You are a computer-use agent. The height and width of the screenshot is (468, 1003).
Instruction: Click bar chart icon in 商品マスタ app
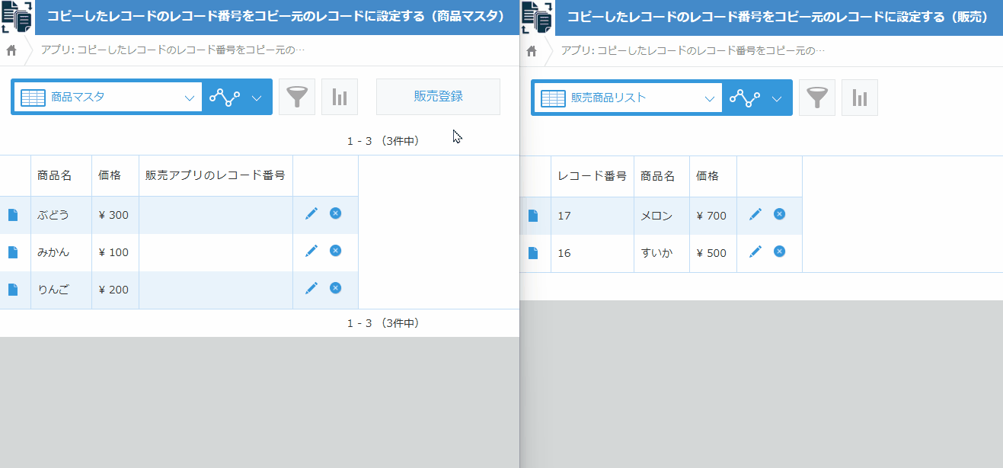click(340, 98)
